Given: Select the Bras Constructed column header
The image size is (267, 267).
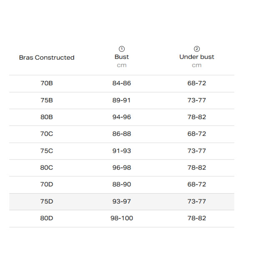Looking at the screenshot, I should click(x=47, y=58).
